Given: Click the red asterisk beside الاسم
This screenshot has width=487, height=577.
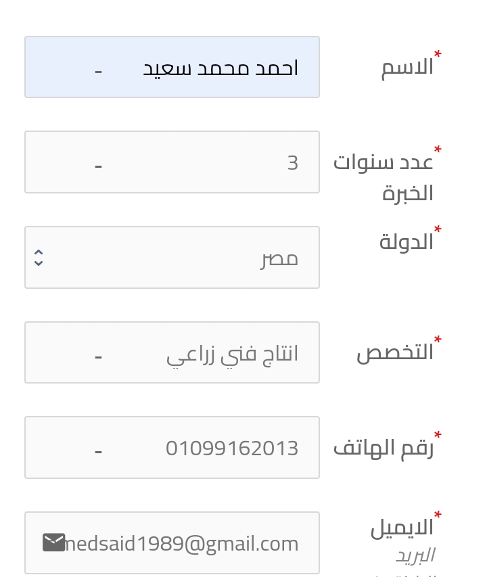Looking at the screenshot, I should tap(438, 55).
